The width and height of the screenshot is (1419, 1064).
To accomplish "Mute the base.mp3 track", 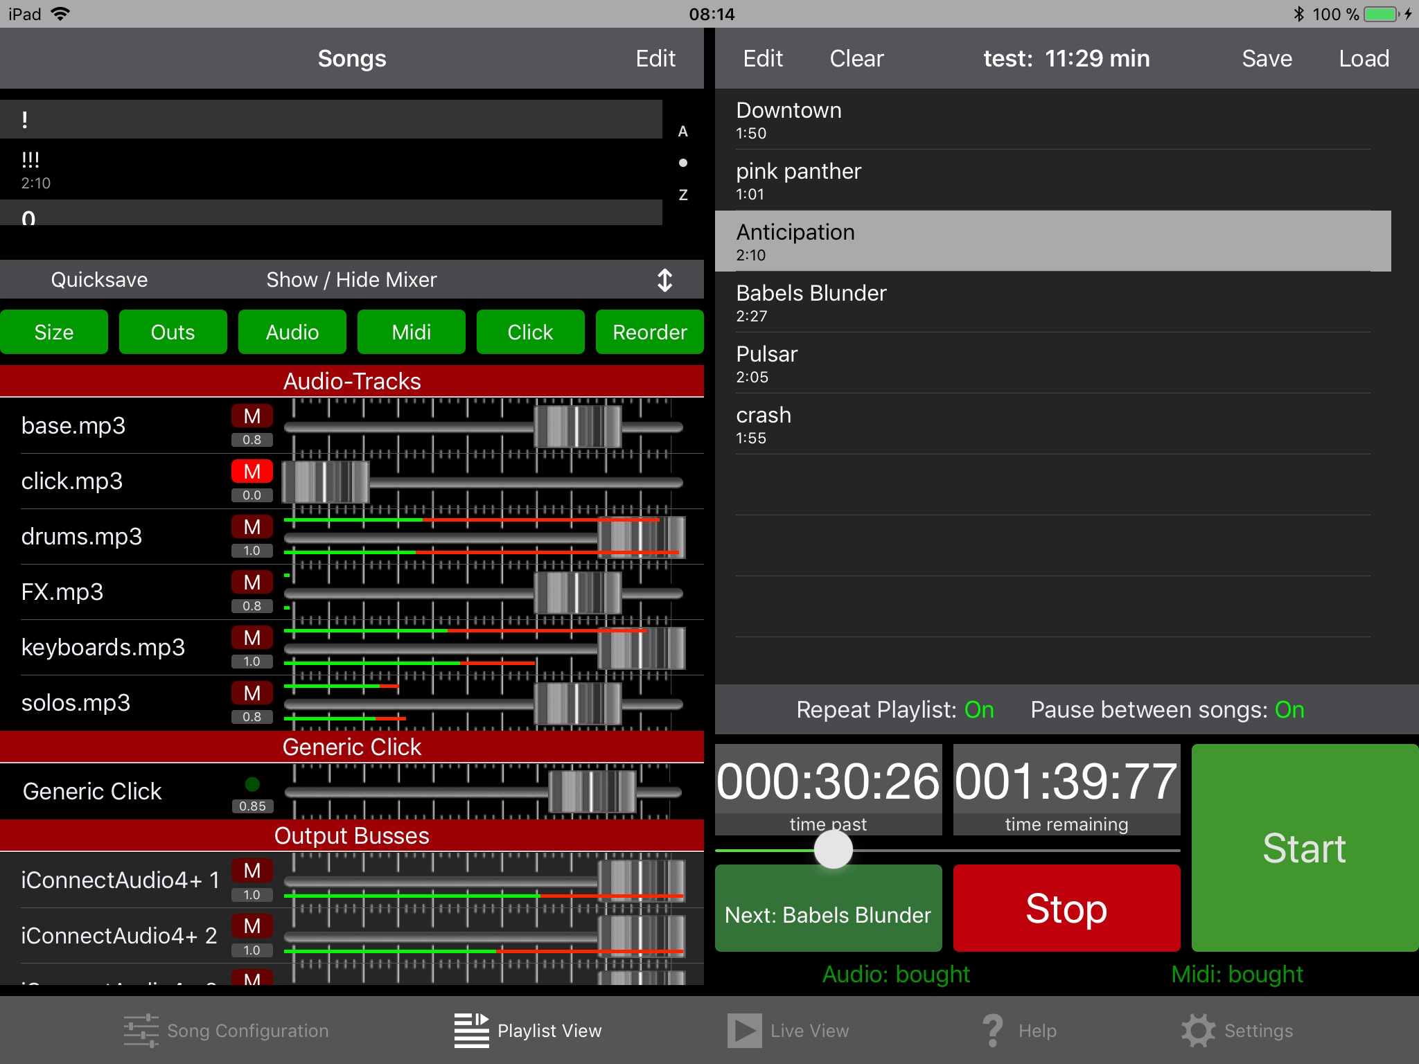I will pos(252,416).
